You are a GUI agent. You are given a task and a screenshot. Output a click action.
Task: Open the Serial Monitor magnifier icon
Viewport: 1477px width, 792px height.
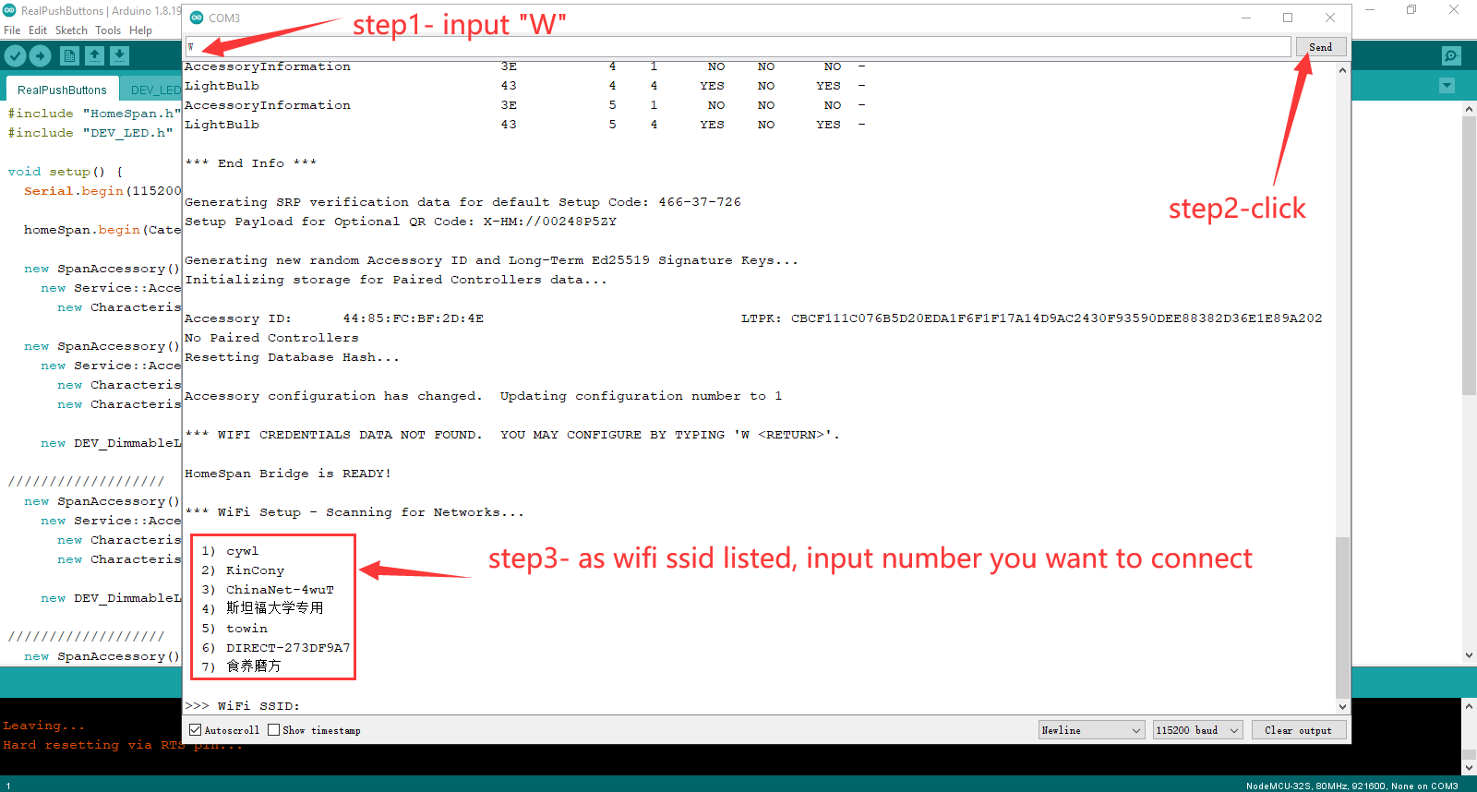click(x=1451, y=56)
